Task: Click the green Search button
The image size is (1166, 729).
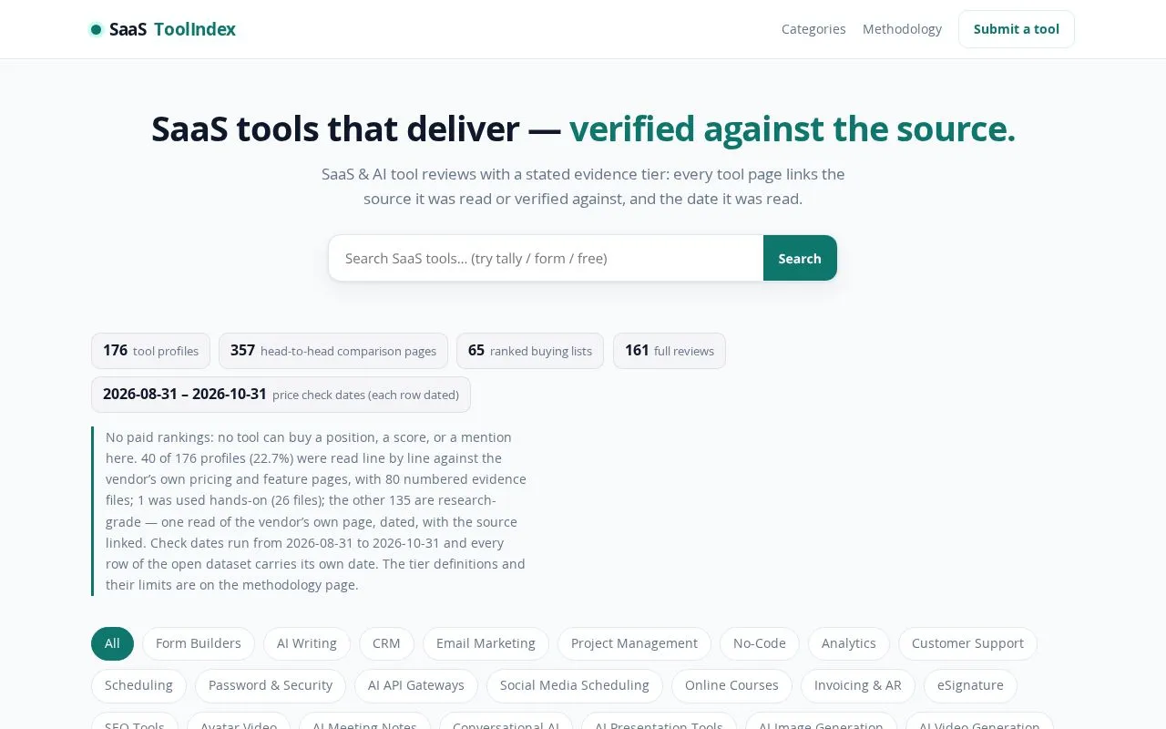Action: pyautogui.click(x=800, y=258)
